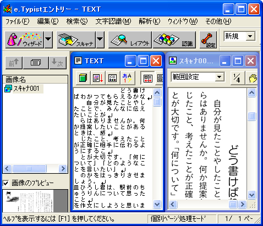The height and width of the screenshot is (226, 263).
Task: Click the TEXT window vertical scroll thumb
Action: 157,102
